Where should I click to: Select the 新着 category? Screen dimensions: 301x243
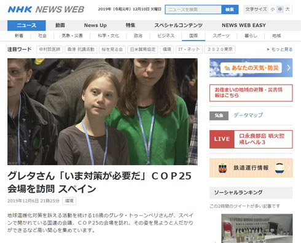point(19,36)
